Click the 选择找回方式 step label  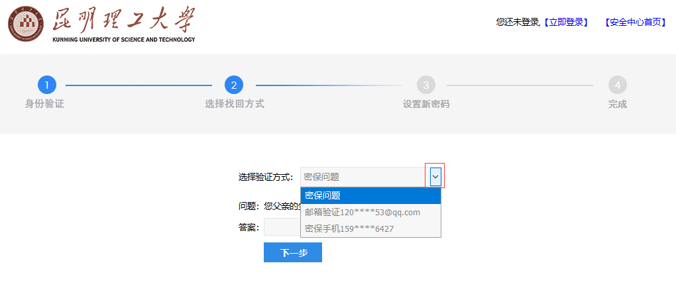pos(235,104)
